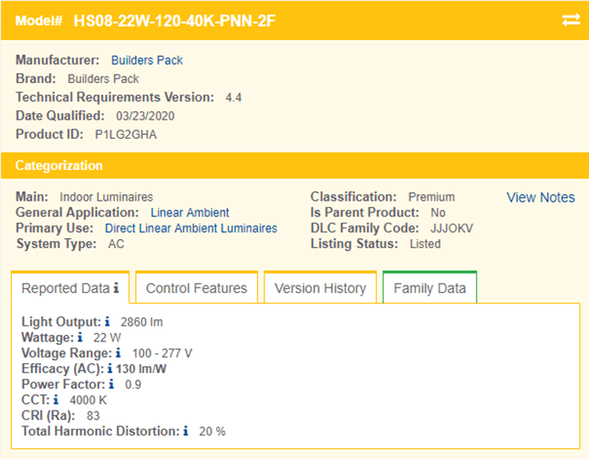
Task: Open the Builders Pack manufacturer link
Action: (x=147, y=60)
